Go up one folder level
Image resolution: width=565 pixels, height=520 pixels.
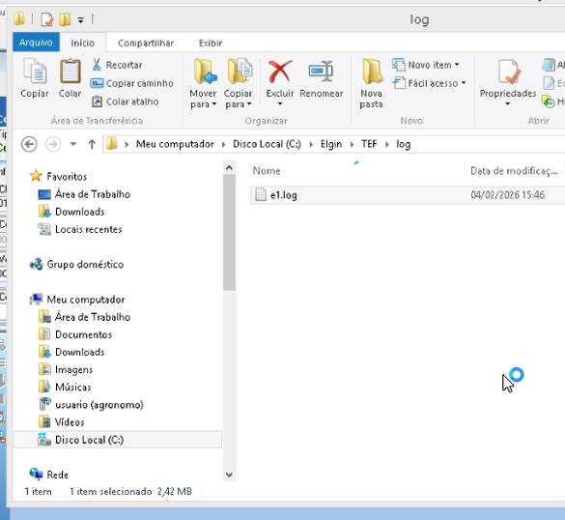pyautogui.click(x=92, y=144)
